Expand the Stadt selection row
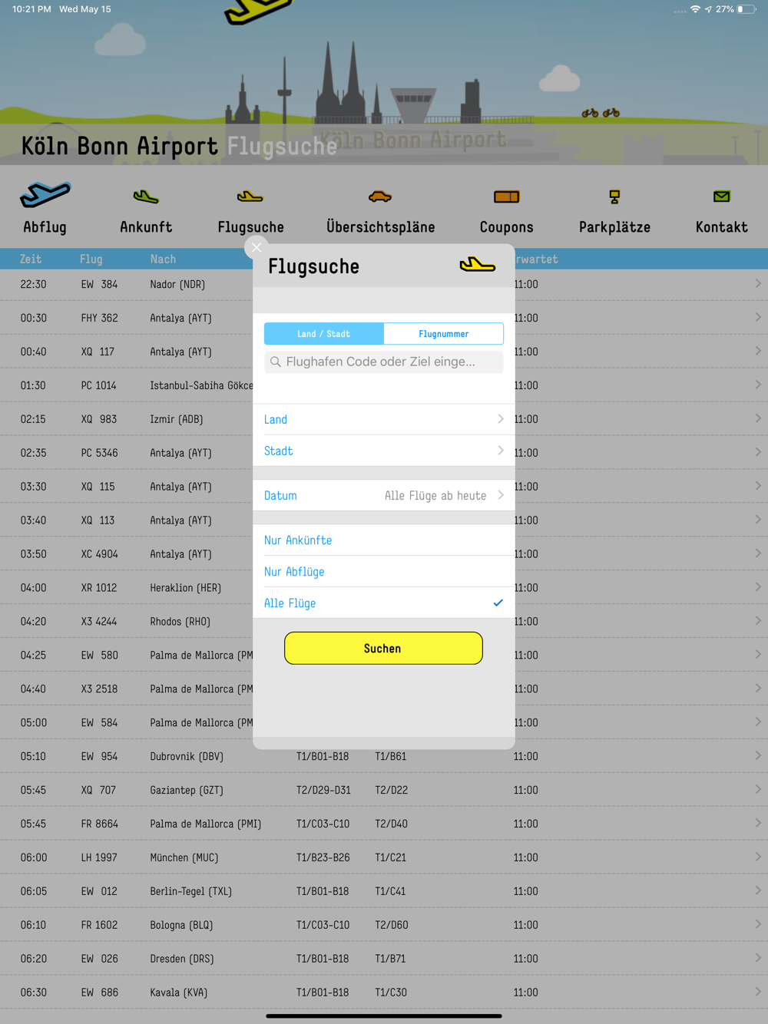The height and width of the screenshot is (1024, 768). [x=384, y=451]
